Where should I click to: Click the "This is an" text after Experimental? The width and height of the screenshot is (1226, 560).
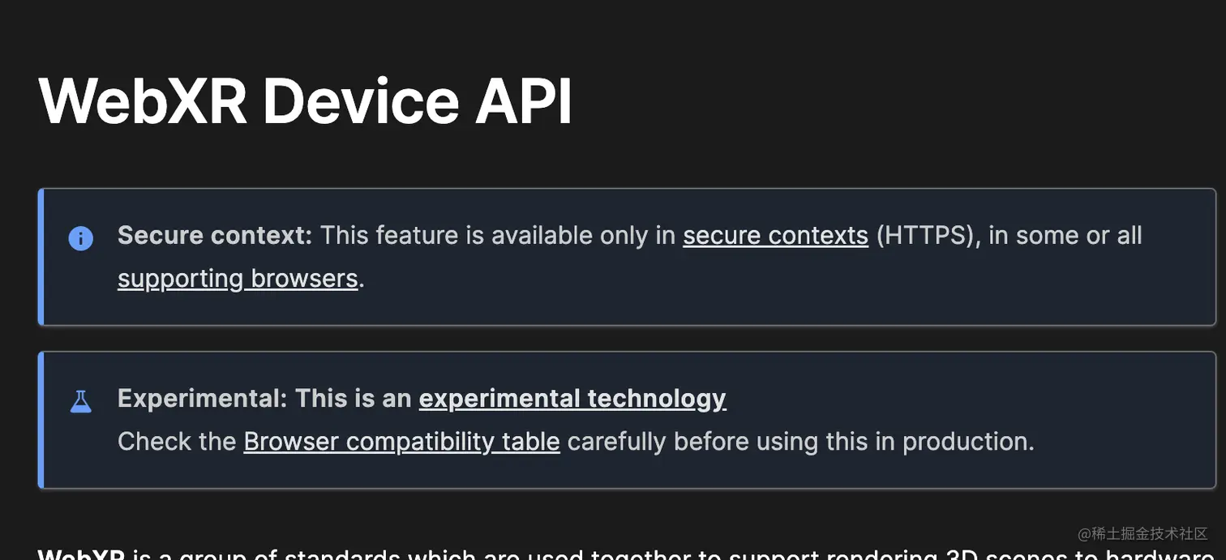[354, 399]
